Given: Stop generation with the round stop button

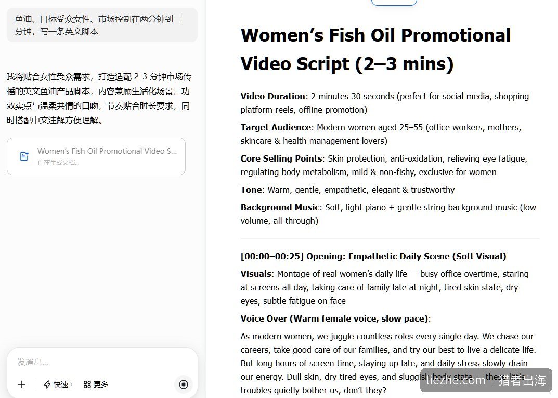Looking at the screenshot, I should click(x=184, y=384).
